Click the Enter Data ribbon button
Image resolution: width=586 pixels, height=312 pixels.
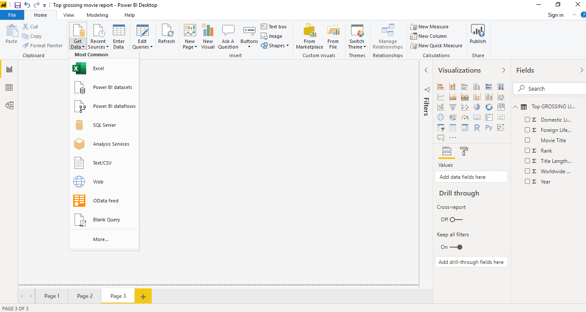(118, 37)
